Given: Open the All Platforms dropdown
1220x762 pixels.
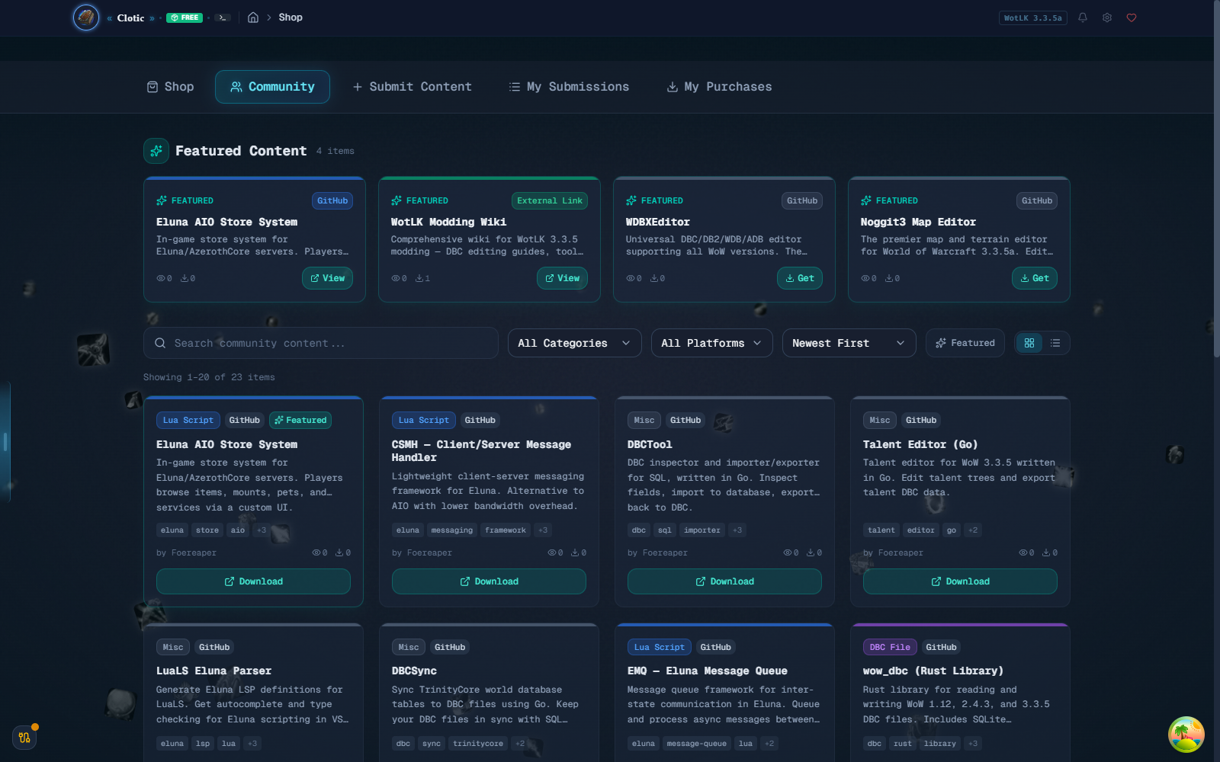Looking at the screenshot, I should (x=711, y=343).
